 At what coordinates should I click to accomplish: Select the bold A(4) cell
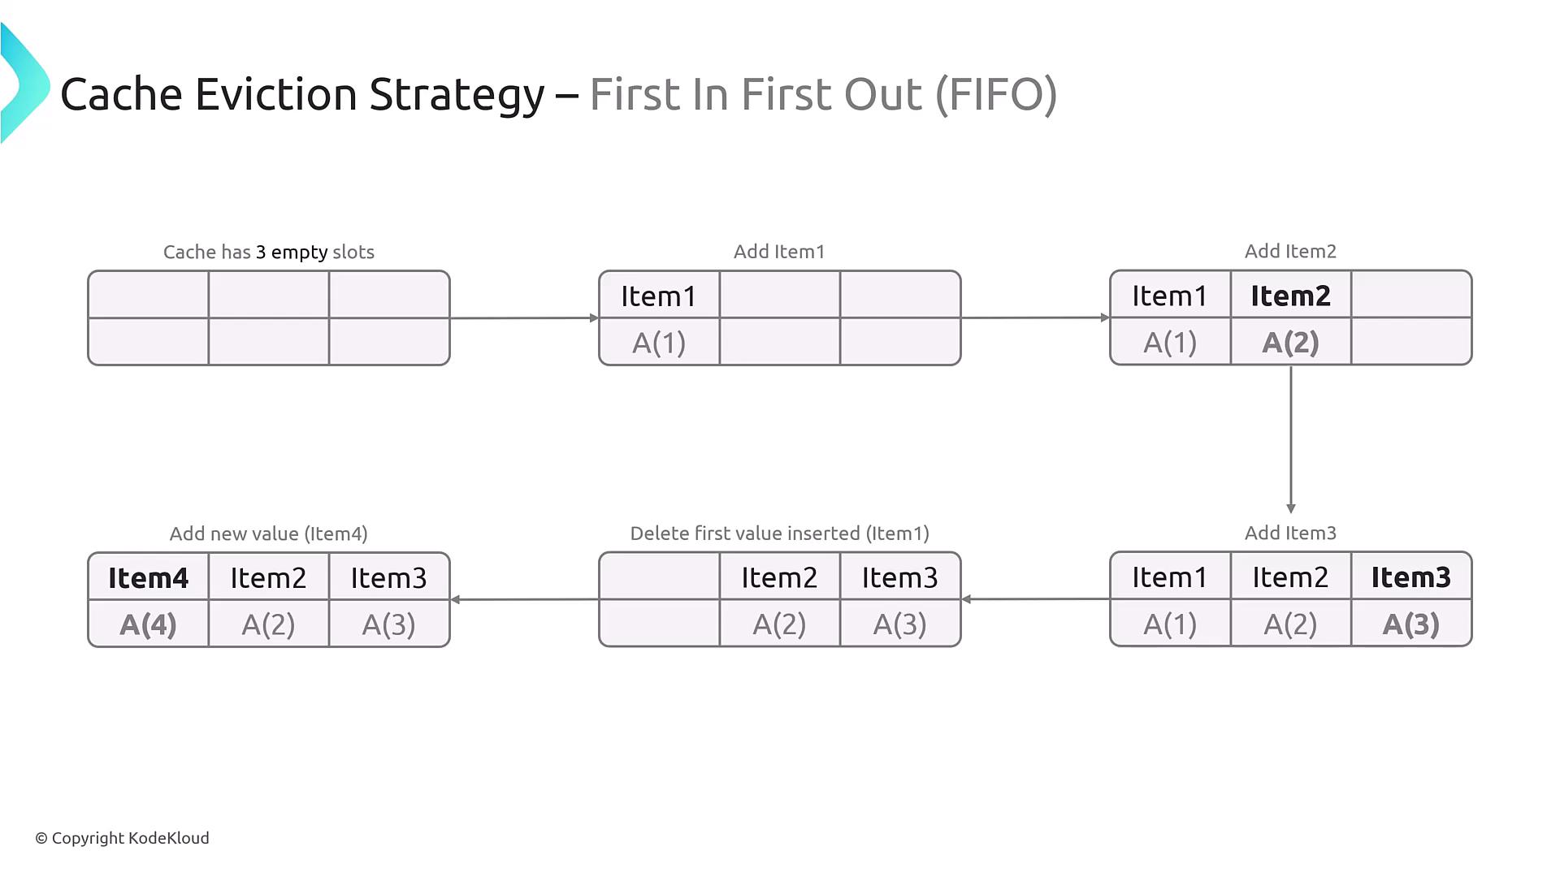point(148,624)
